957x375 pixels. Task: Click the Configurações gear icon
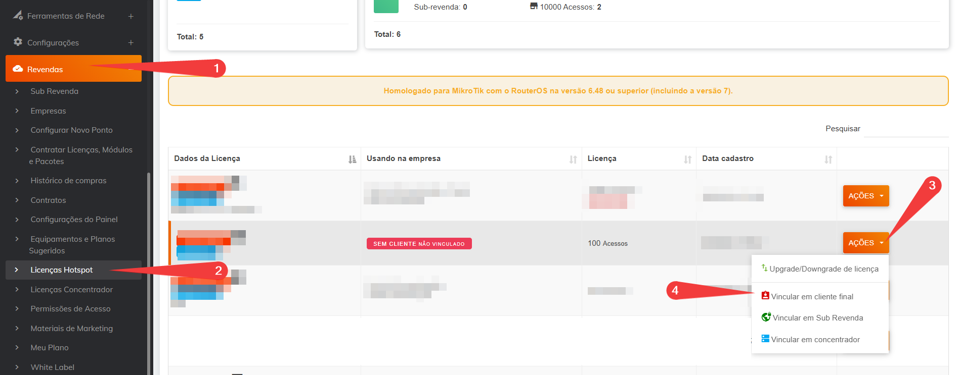18,42
